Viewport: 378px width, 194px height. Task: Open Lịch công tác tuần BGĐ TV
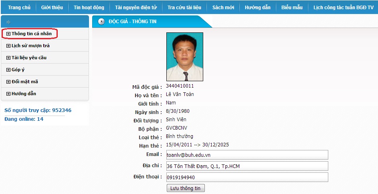point(344,8)
